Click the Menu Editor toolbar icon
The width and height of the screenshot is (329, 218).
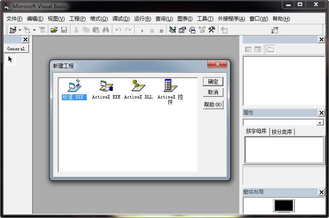(x=42, y=30)
